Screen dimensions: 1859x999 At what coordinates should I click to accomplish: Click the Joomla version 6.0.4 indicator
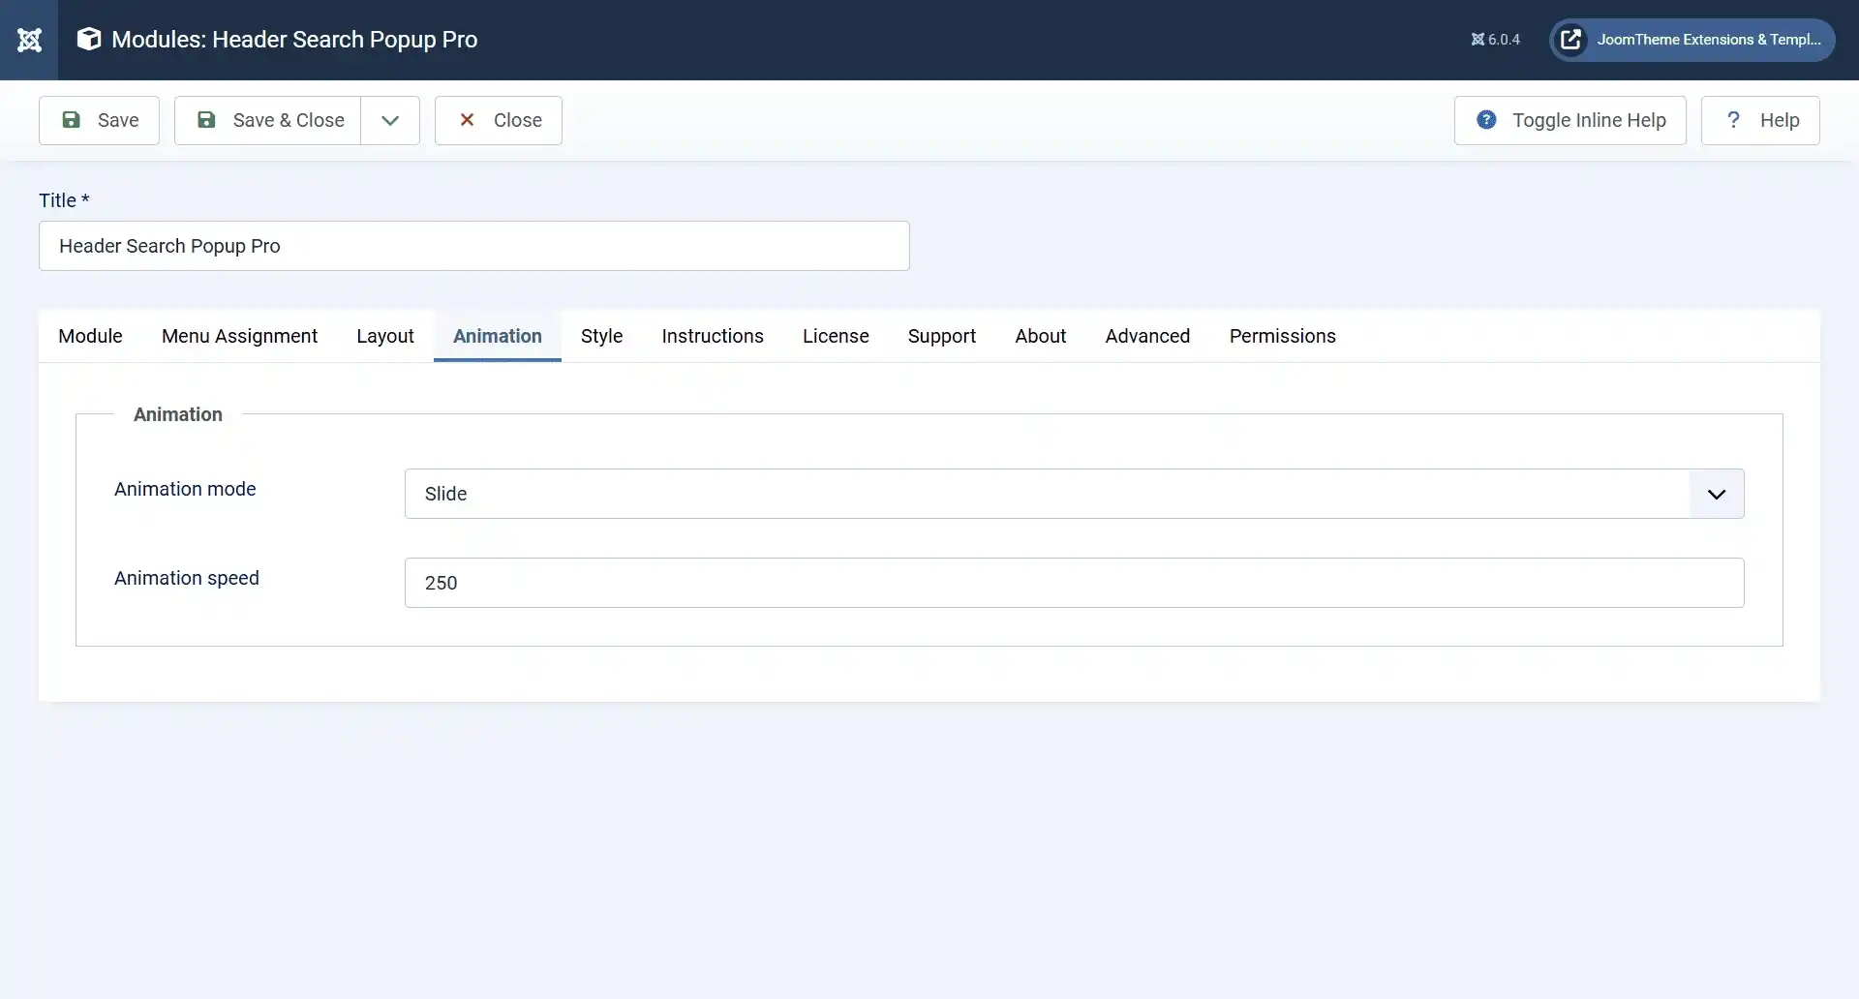(1495, 40)
